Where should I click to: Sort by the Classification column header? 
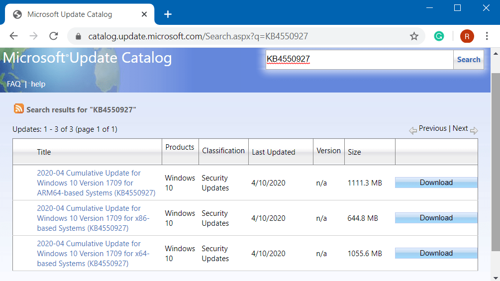(223, 151)
